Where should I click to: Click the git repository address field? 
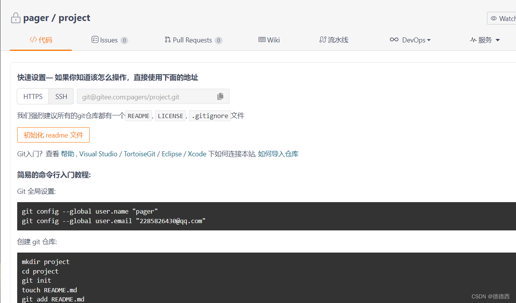pyautogui.click(x=153, y=97)
